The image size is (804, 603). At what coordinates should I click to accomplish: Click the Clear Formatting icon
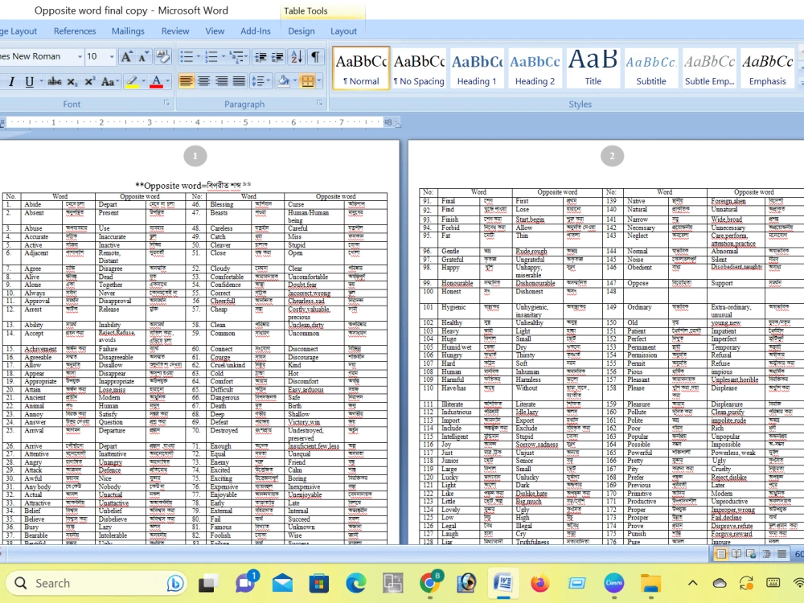point(162,56)
